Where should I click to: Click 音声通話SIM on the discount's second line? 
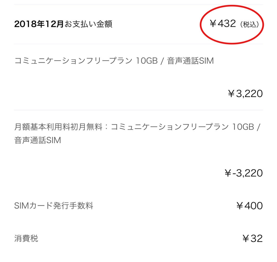(x=38, y=140)
